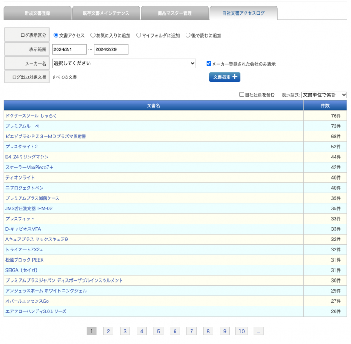Screen dimensions: 351x344
Task: Open the スケーラーMaxPiezo7＋ link
Action: (29, 167)
